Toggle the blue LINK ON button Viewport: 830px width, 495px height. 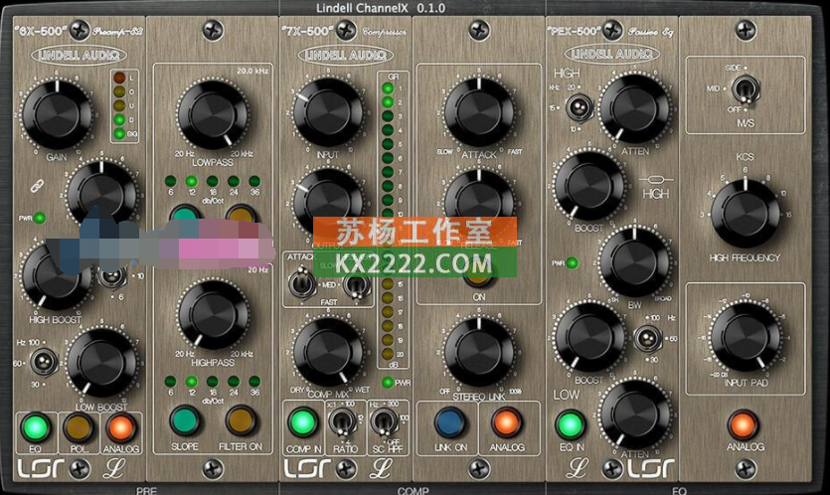[450, 422]
